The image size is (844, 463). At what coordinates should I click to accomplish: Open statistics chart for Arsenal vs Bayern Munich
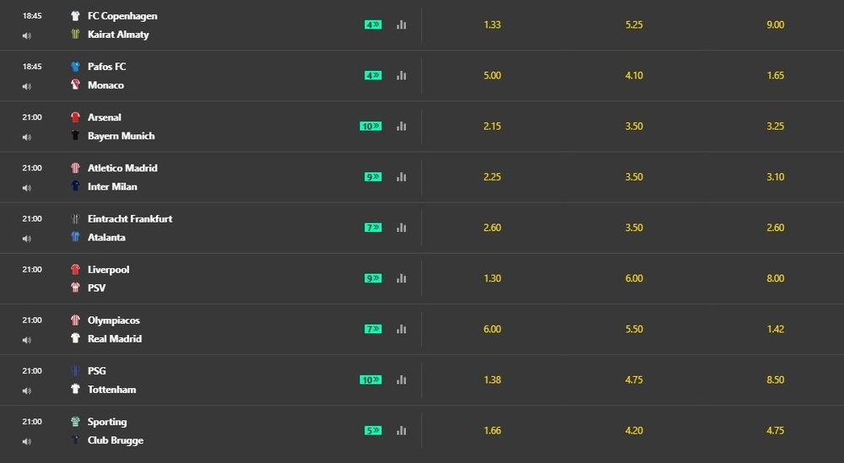coord(401,127)
